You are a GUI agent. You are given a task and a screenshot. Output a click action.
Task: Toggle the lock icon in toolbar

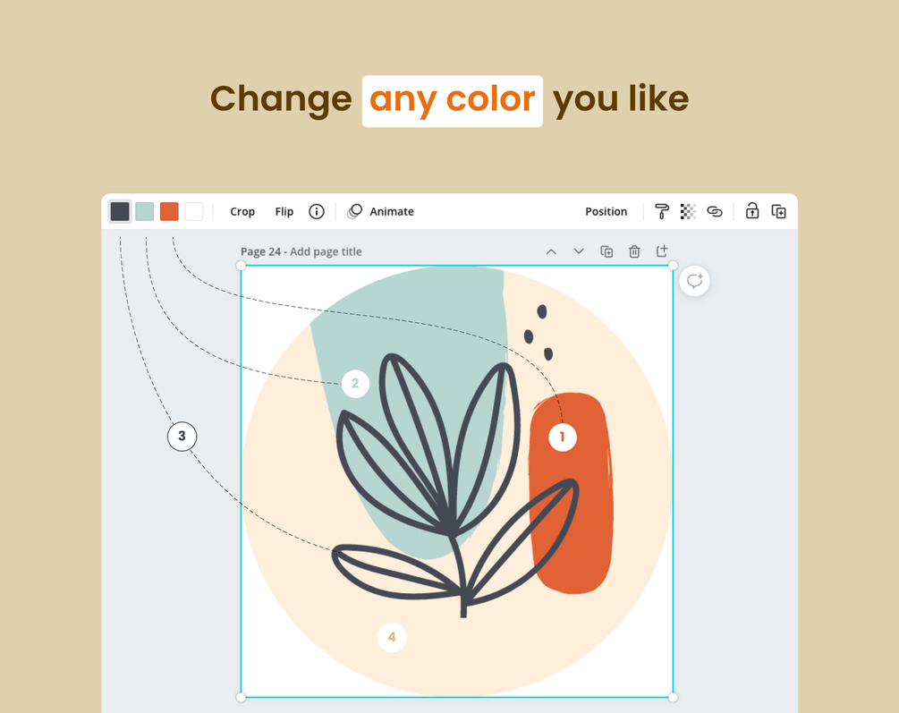click(x=752, y=212)
